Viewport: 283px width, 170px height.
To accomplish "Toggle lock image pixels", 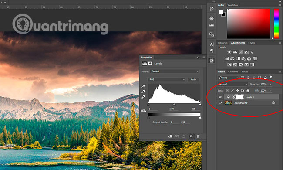I will coord(232,91).
